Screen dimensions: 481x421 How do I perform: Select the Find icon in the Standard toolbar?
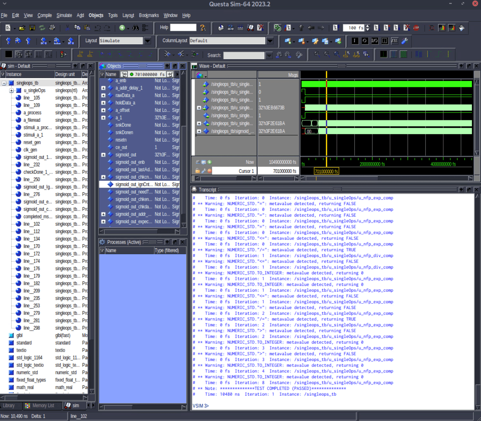pyautogui.click(x=135, y=28)
